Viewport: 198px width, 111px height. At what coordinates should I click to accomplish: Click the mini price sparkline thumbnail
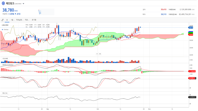[46, 12]
